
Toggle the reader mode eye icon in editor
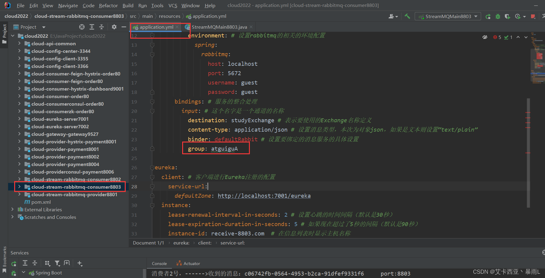[485, 37]
